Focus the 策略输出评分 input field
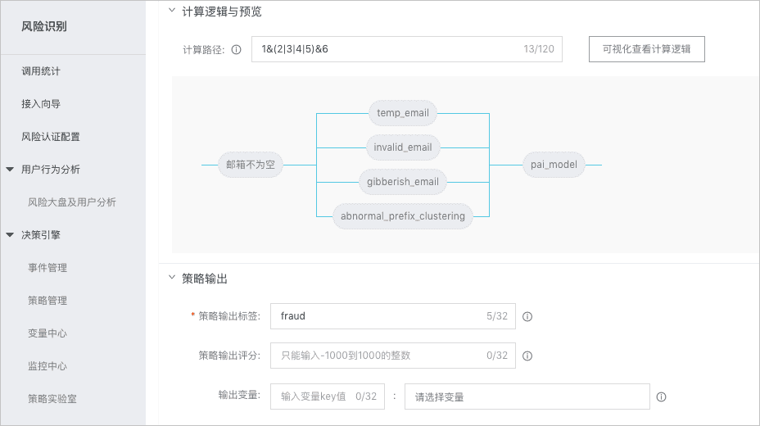Viewport: 760px width, 426px height. point(392,356)
